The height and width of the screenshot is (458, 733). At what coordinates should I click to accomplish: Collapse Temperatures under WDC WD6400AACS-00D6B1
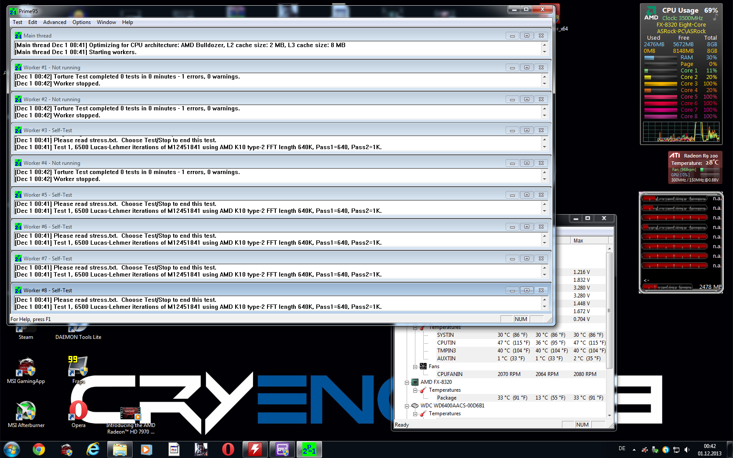415,414
